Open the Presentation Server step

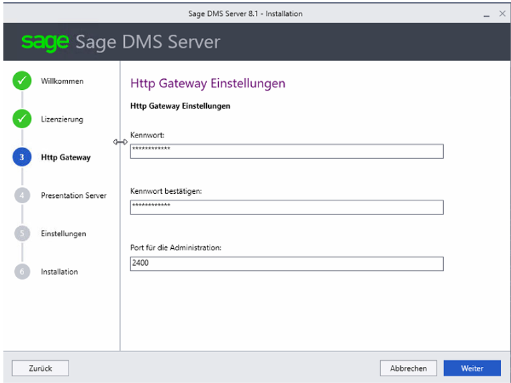[73, 196]
